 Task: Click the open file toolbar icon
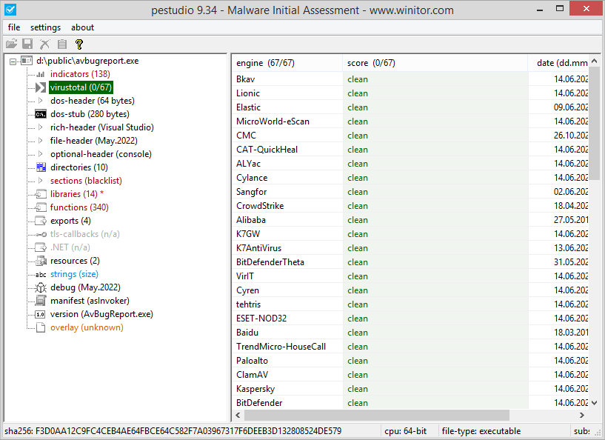coord(11,44)
